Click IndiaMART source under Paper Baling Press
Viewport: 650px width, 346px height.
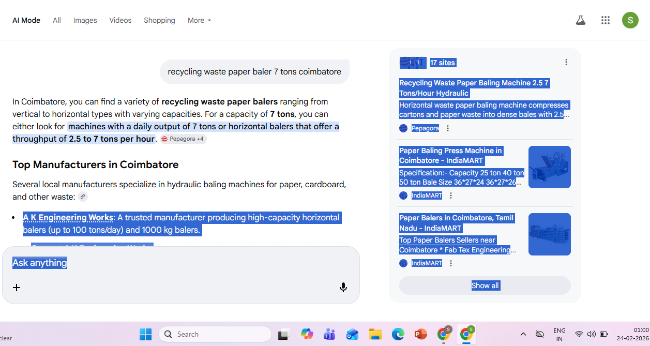click(427, 195)
